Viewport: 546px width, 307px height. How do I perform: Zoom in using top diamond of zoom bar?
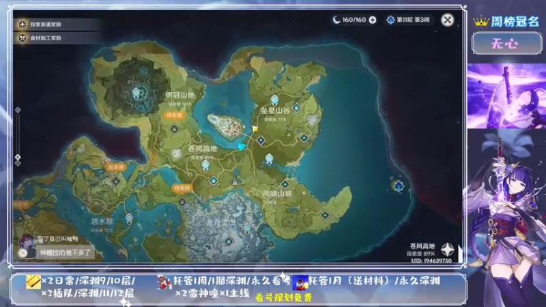(x=18, y=110)
